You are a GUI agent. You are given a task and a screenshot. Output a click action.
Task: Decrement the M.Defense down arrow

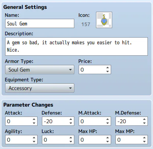click(x=144, y=123)
